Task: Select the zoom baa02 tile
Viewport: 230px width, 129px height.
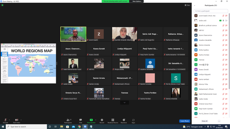Action: pos(99,34)
